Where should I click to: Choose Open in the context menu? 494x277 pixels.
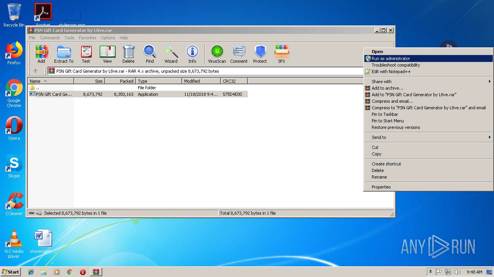(x=428, y=52)
